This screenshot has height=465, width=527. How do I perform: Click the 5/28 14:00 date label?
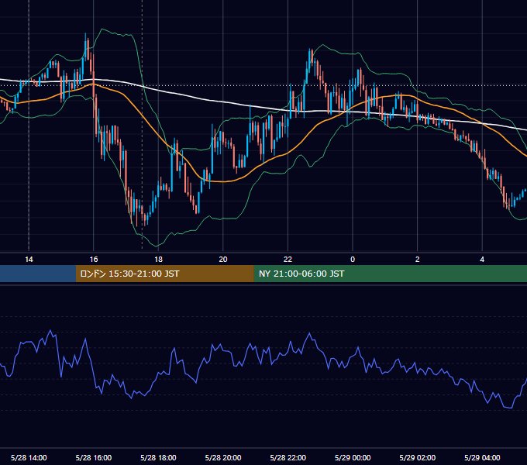pyautogui.click(x=29, y=457)
